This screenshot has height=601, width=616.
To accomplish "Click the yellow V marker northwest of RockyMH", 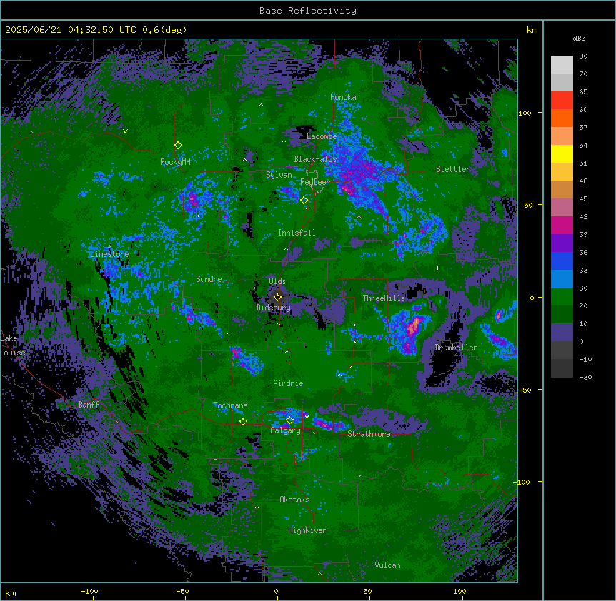I will [x=125, y=131].
